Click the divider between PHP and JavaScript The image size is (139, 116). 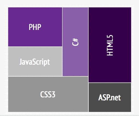click(x=35, y=47)
